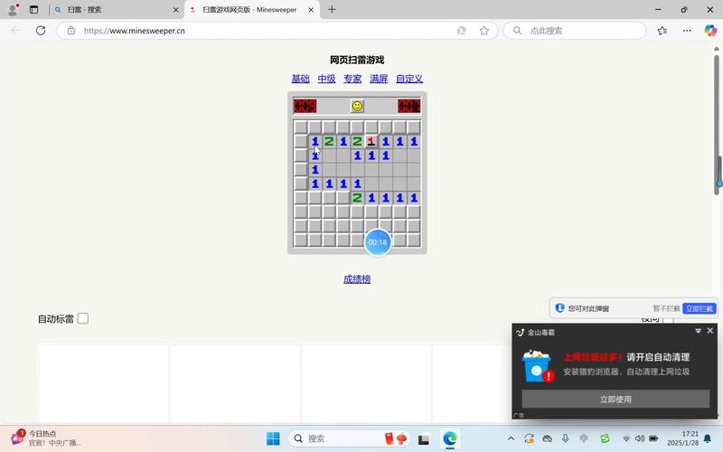Reveal the top-right unopened minesweeper cell
Screen dimensions: 723x452
pyautogui.click(x=414, y=127)
